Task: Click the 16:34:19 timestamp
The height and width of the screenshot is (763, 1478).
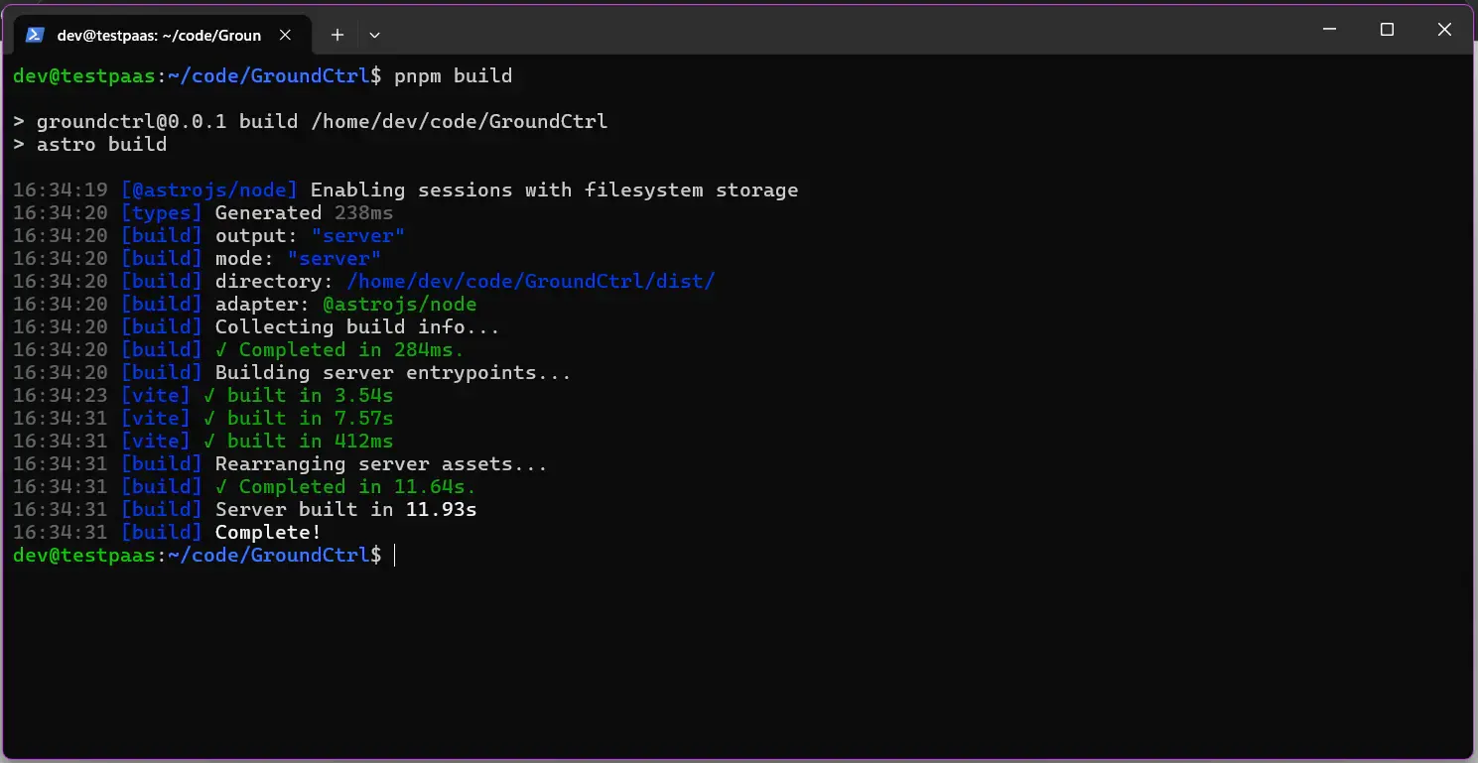Action: pos(61,190)
